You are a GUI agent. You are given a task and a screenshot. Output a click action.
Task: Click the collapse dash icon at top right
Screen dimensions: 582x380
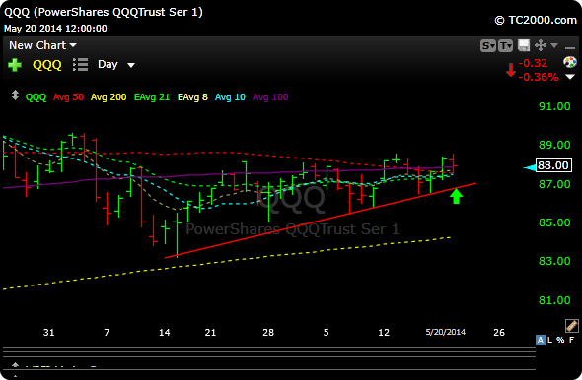[x=570, y=48]
